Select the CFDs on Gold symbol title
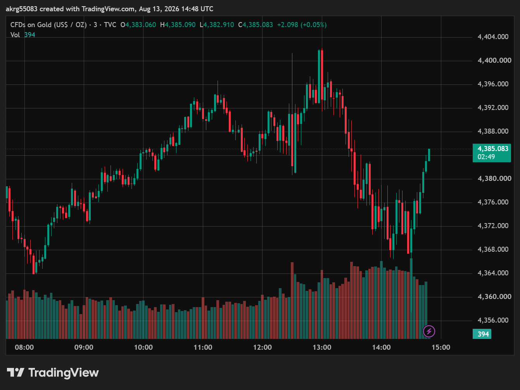Image resolution: width=520 pixels, height=390 pixels. tap(48, 25)
